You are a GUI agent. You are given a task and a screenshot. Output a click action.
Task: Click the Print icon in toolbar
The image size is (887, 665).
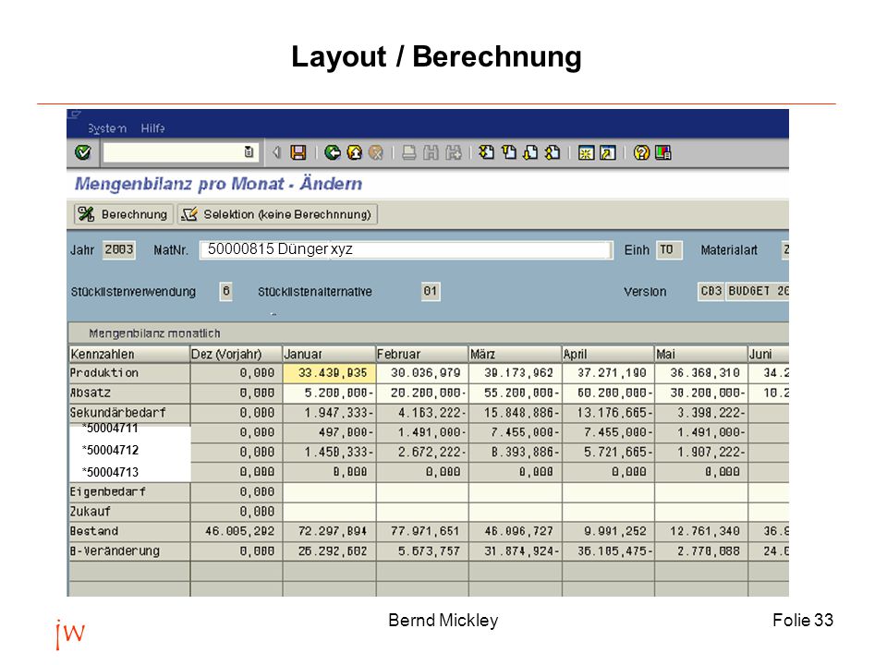click(409, 152)
